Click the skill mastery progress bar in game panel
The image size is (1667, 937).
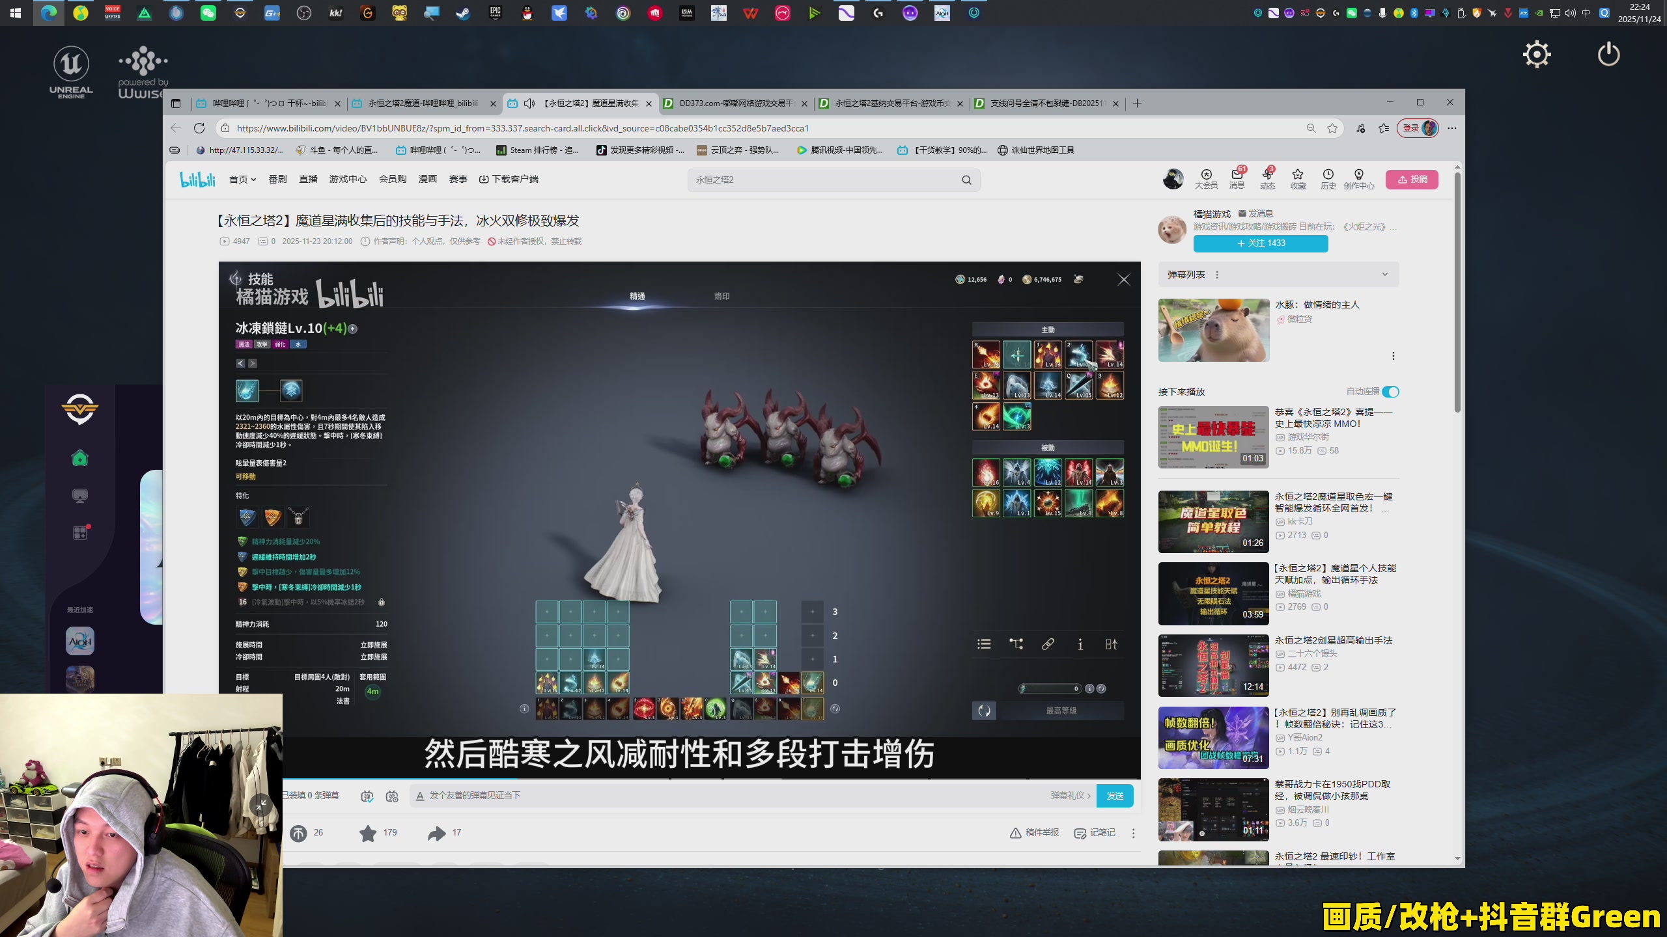tap(1048, 688)
